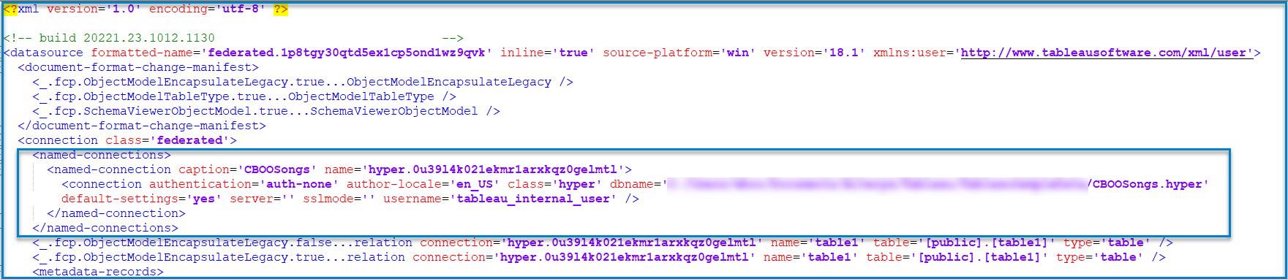
Task: Select the 'auth-none' authentication value
Action: coord(299,184)
